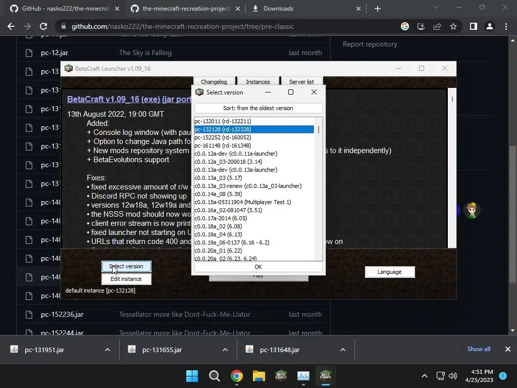
Task: Close the Downloads tab
Action: click(x=358, y=9)
